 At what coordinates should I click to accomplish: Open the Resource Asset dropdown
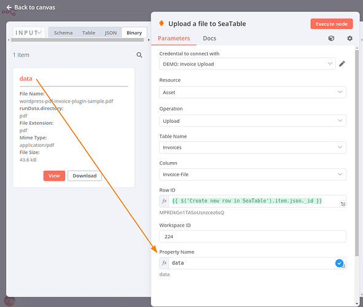tap(252, 92)
